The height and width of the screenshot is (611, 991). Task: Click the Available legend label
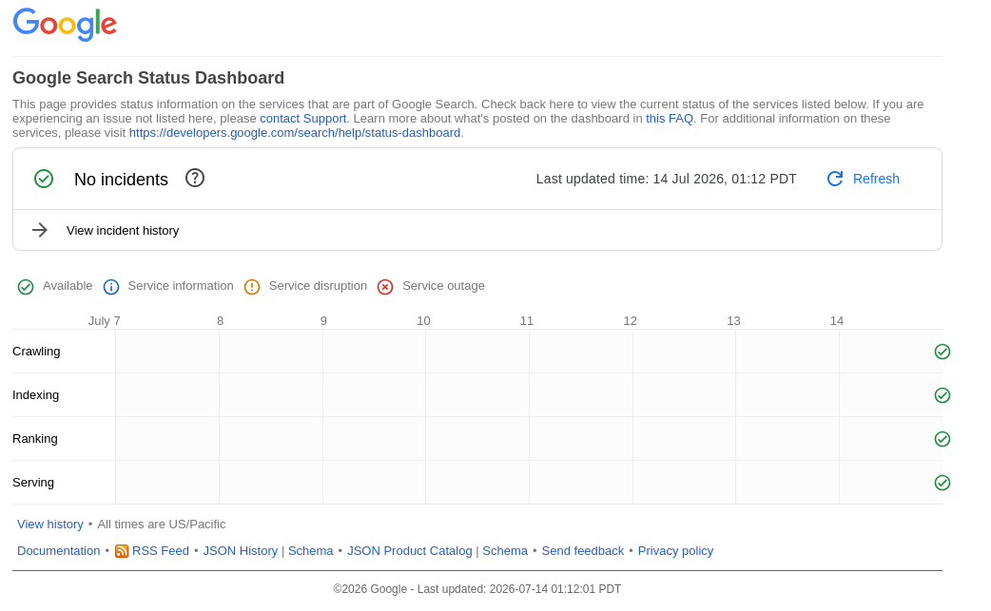click(x=68, y=285)
